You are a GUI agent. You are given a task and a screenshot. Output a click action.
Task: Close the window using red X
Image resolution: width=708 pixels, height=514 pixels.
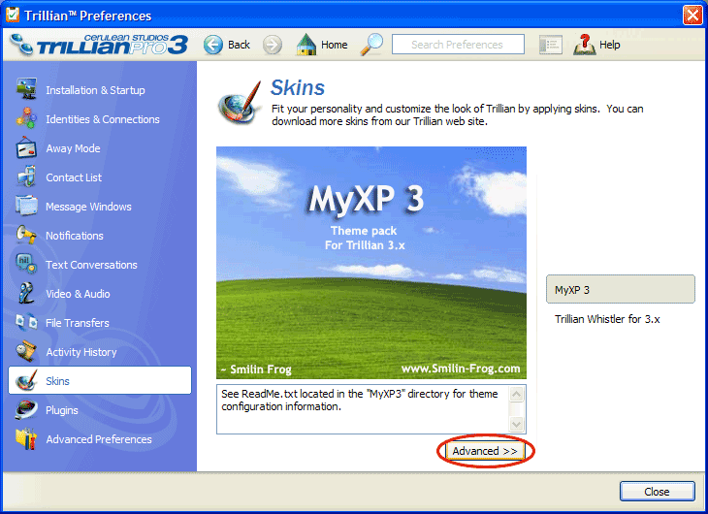coord(692,15)
